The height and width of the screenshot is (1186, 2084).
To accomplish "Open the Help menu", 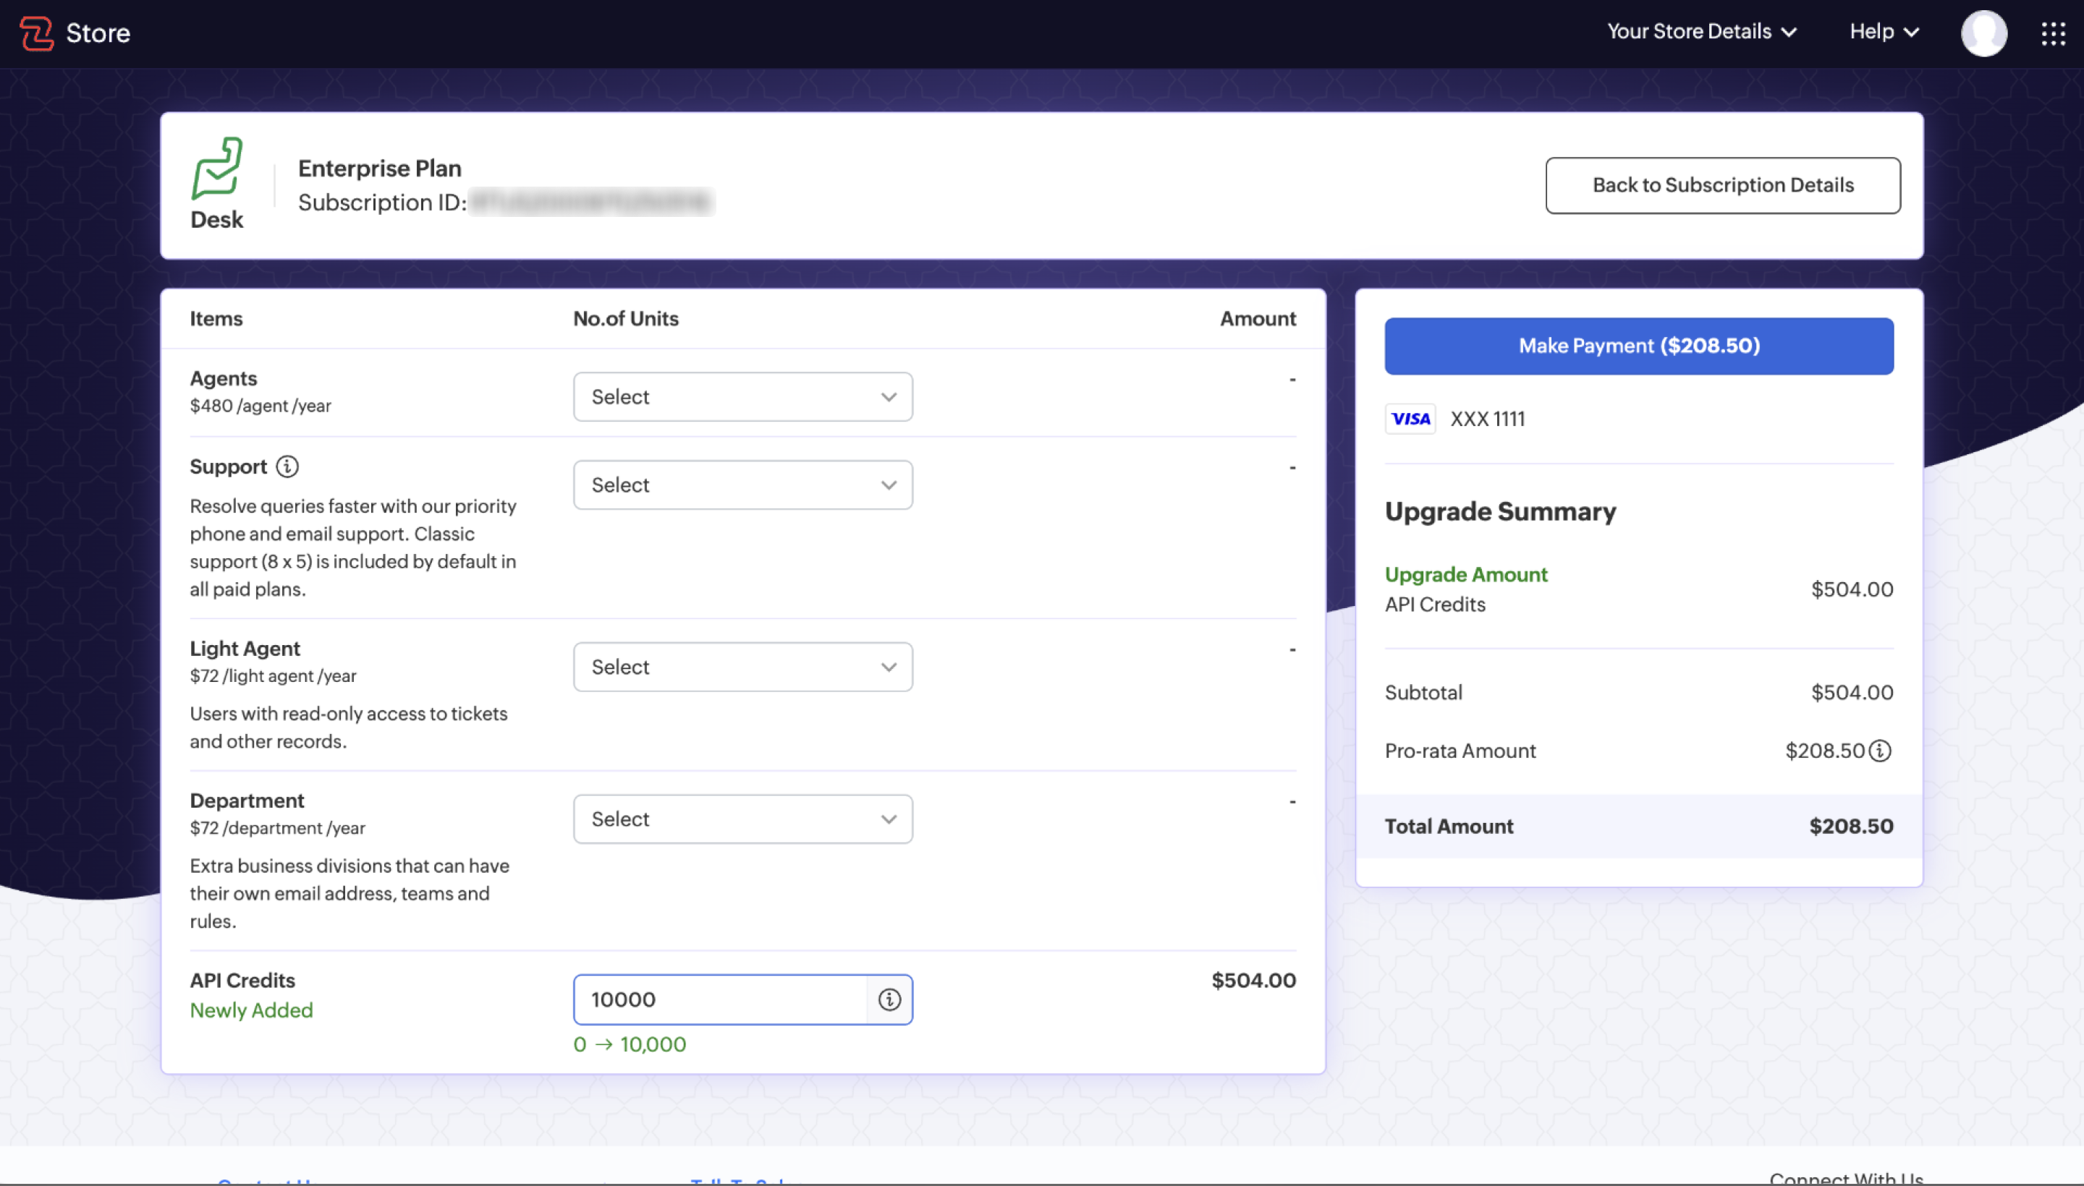I will click(x=1884, y=32).
